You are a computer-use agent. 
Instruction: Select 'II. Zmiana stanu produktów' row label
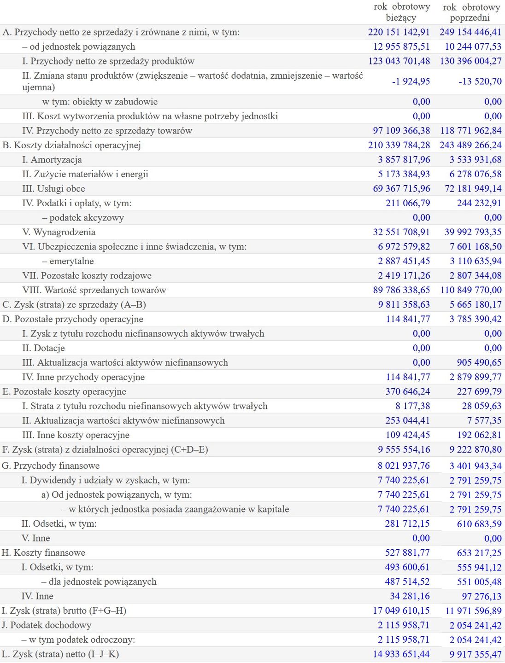(x=193, y=81)
